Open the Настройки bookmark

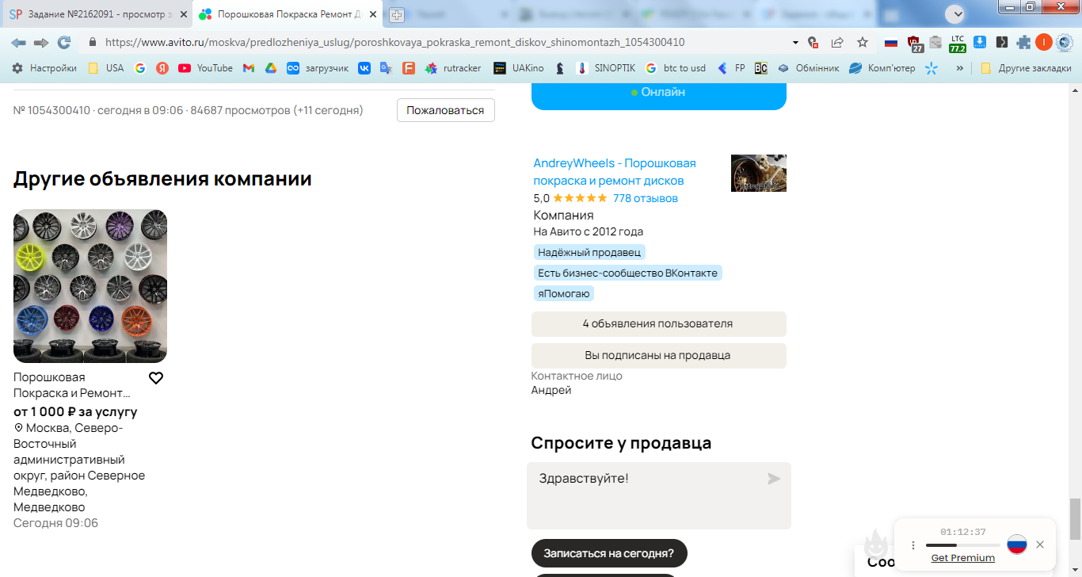click(44, 68)
